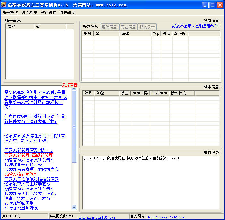This screenshot has width=225, height=220.
Task: Click the 名称 column header
Action: coord(106,93)
